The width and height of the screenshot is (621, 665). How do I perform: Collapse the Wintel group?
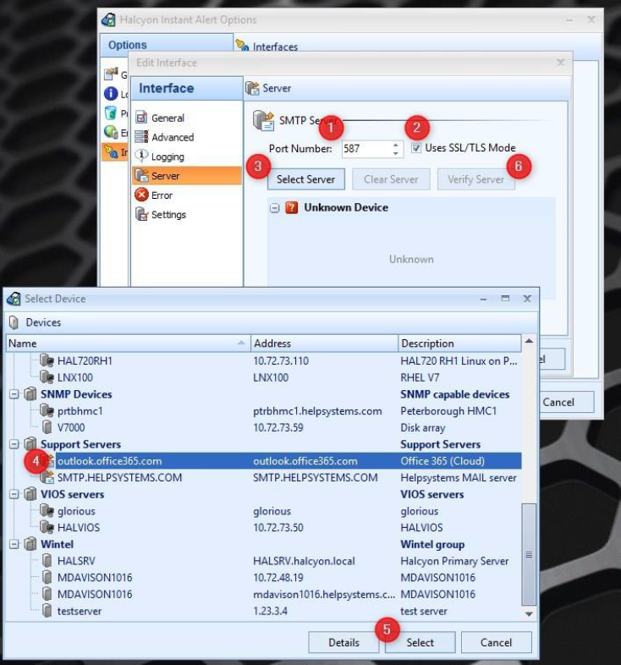(14, 545)
